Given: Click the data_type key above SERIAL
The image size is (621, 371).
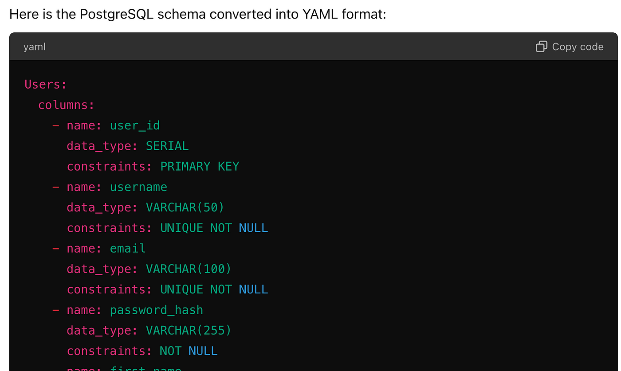Looking at the screenshot, I should 102,146.
